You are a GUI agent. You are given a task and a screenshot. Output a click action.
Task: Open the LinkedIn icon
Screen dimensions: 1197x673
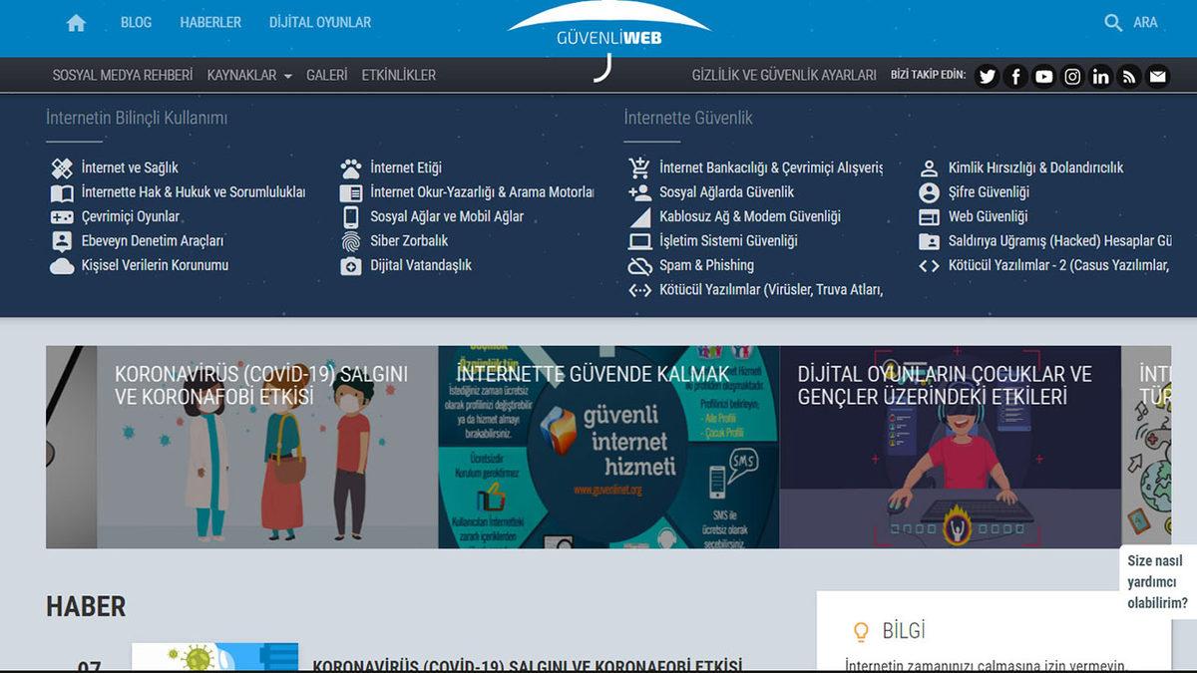pos(1100,76)
